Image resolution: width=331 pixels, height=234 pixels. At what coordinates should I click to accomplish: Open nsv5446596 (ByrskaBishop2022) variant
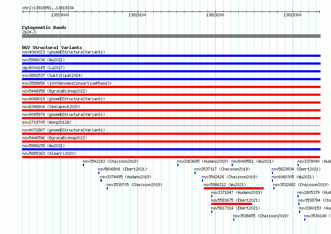tap(55, 138)
